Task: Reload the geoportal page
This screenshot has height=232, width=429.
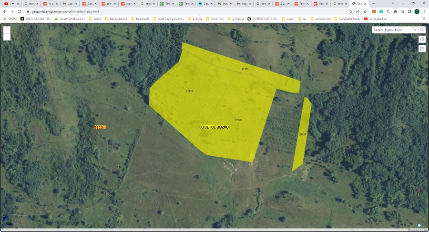Action: coord(19,11)
